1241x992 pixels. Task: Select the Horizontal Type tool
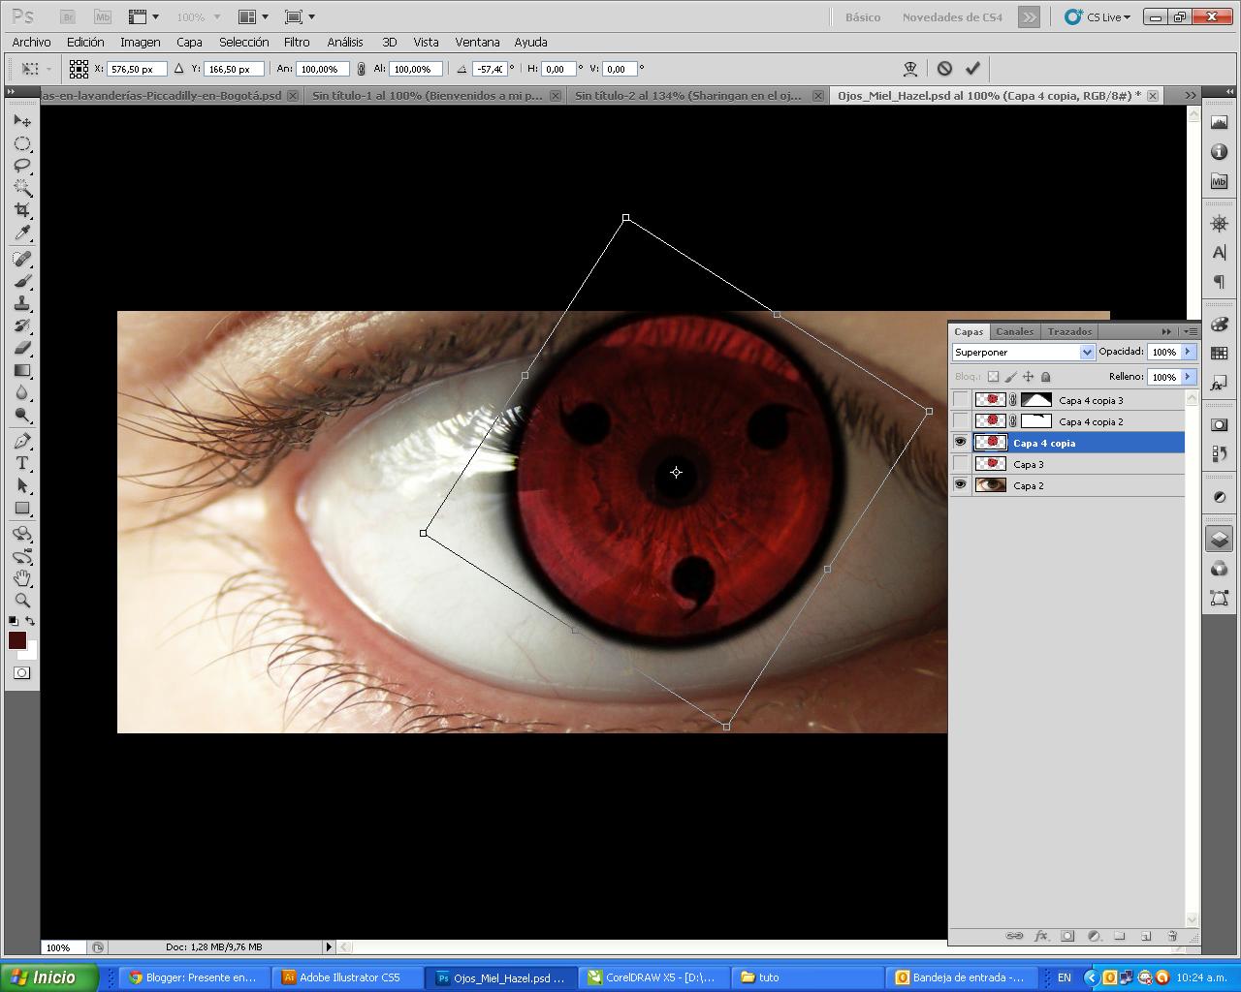pyautogui.click(x=22, y=463)
